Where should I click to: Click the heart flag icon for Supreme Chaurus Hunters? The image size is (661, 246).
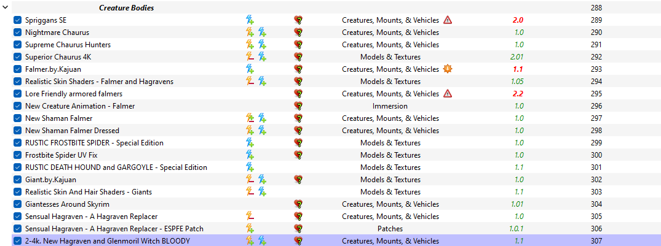pyautogui.click(x=298, y=45)
